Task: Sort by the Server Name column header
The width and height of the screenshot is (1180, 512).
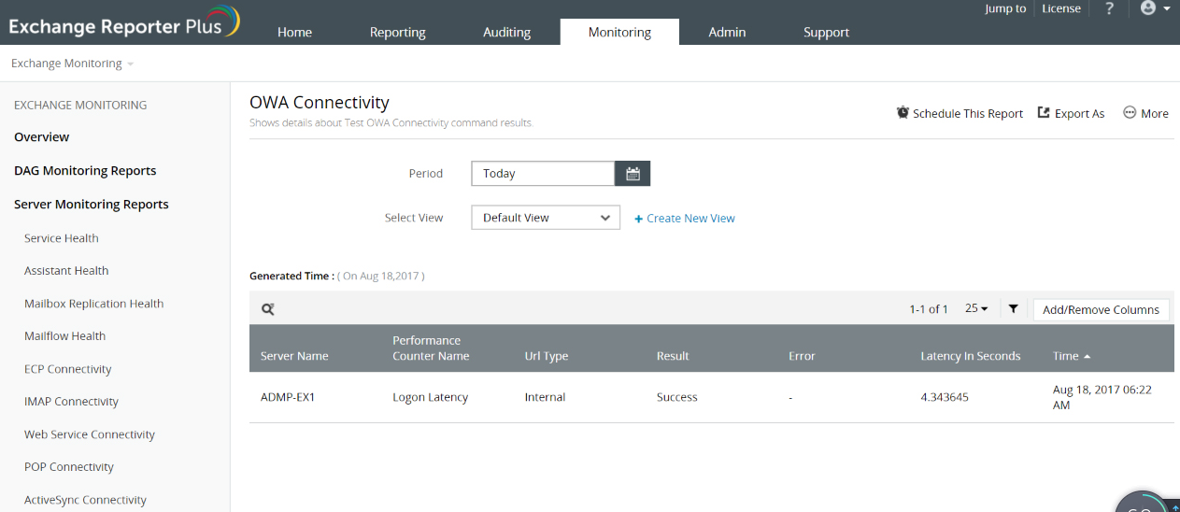Action: point(294,356)
